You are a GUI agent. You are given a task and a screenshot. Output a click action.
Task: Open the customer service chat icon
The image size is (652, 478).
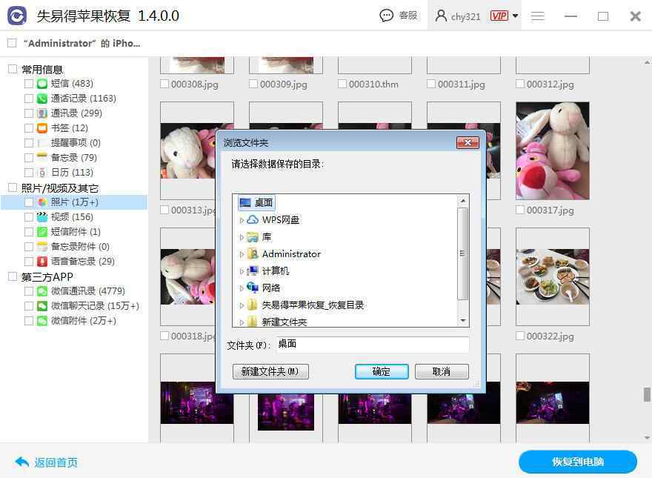coord(386,16)
